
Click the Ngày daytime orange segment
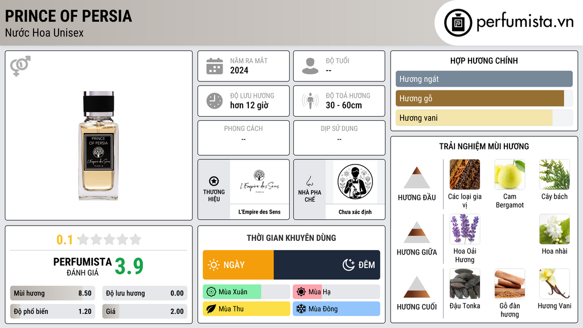[x=239, y=265]
